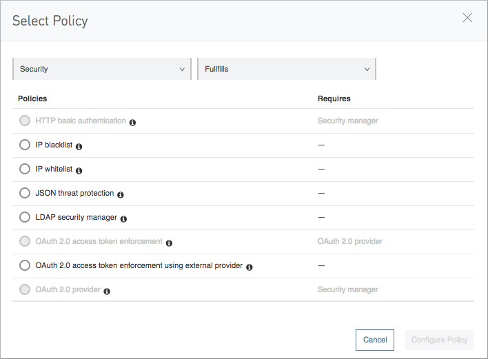
Task: Click the Requires column header
Action: point(334,99)
